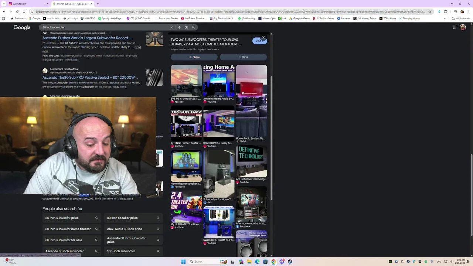Open 'Are Definitive Technolog...' thumbnail

[x=251, y=161]
